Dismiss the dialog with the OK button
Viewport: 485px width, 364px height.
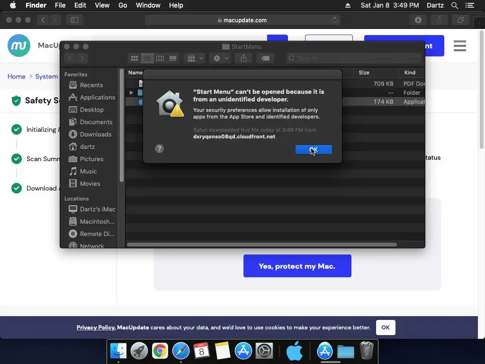[314, 149]
